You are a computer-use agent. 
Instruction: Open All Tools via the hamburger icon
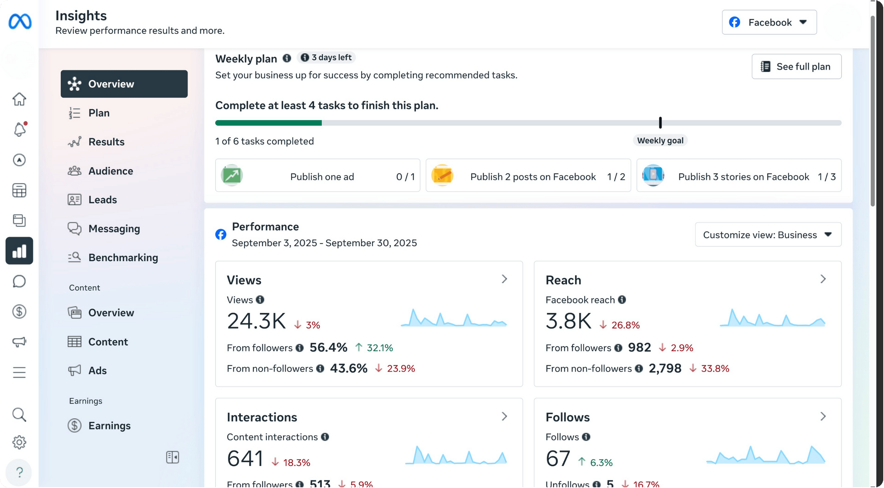[x=19, y=372]
